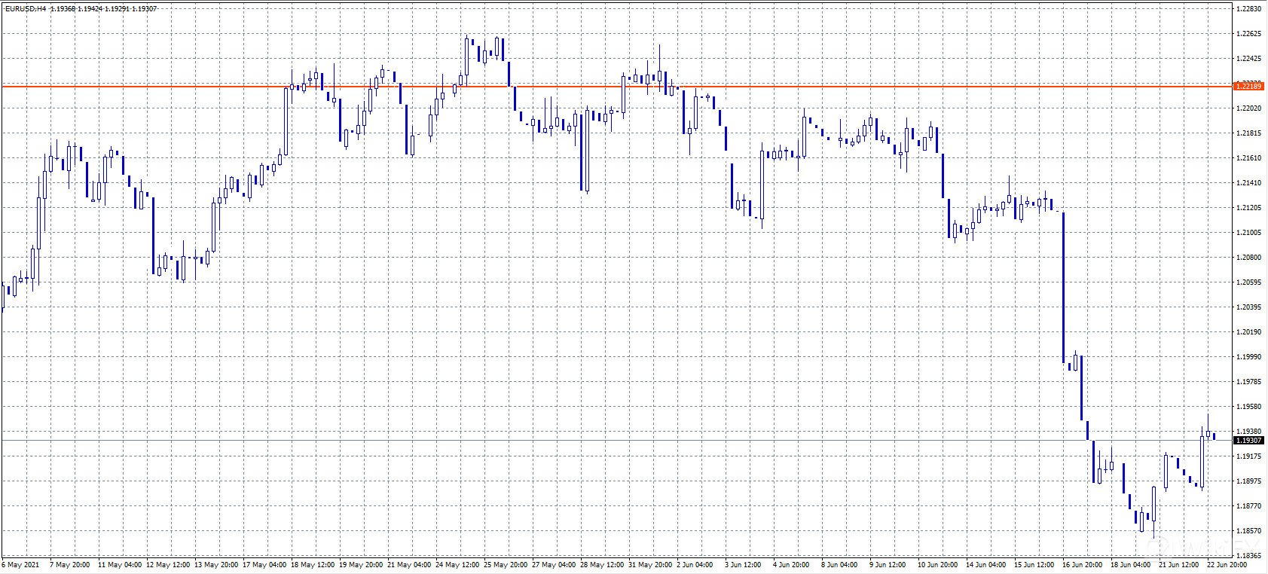Click the 1.21410 price scale label
1268x574 pixels.
pyautogui.click(x=1248, y=183)
